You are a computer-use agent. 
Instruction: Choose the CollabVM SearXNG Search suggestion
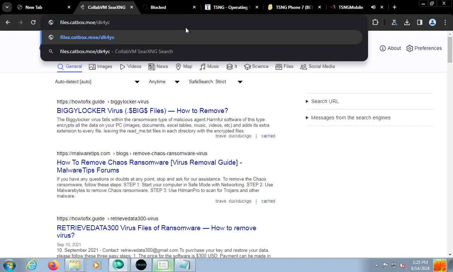[201, 51]
